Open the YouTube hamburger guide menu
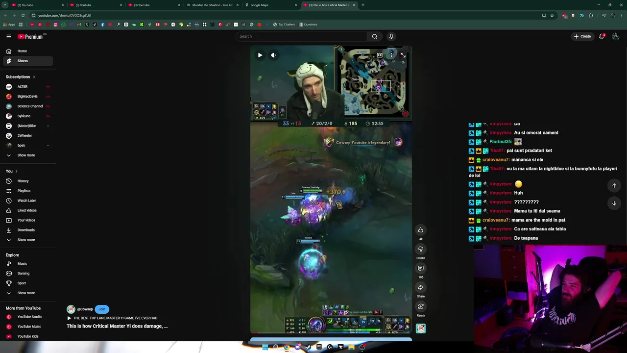627x353 pixels. click(x=8, y=36)
